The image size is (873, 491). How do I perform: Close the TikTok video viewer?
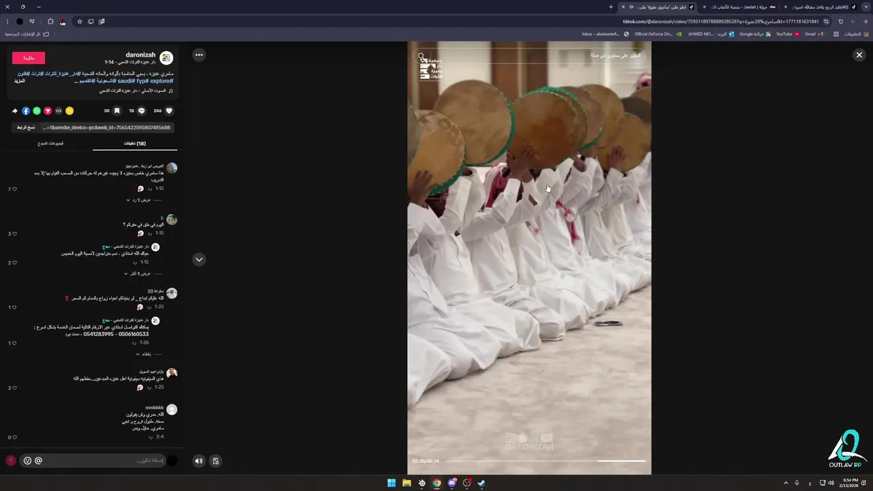coord(859,55)
